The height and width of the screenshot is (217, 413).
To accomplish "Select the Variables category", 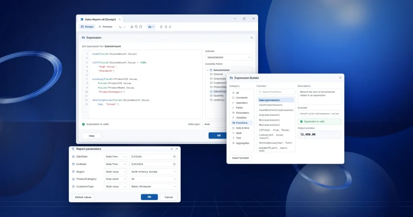I will click(x=240, y=118).
